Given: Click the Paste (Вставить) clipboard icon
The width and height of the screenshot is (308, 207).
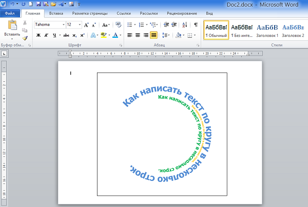Looking at the screenshot, I should click(x=12, y=25).
